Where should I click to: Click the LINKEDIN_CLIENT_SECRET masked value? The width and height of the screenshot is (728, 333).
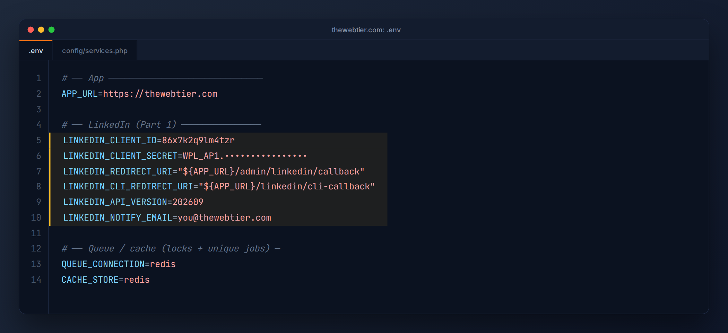coord(245,156)
